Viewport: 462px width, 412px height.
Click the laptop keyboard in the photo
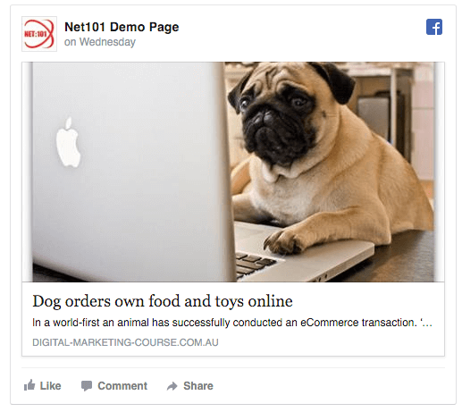(x=256, y=264)
